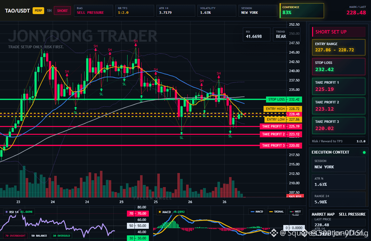Click the RR TP3 1:2.0 card
This screenshot has height=241, width=371.
(135, 11)
